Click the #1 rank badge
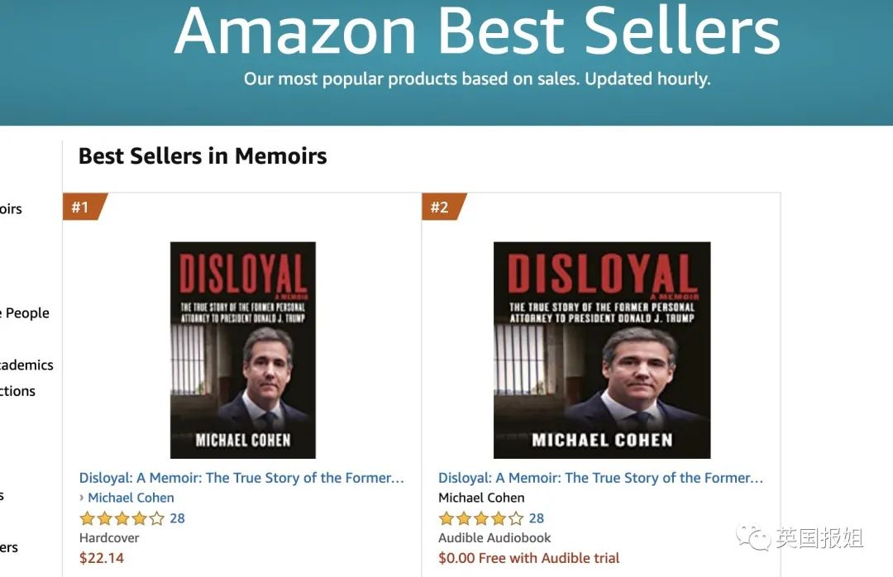 [x=84, y=207]
